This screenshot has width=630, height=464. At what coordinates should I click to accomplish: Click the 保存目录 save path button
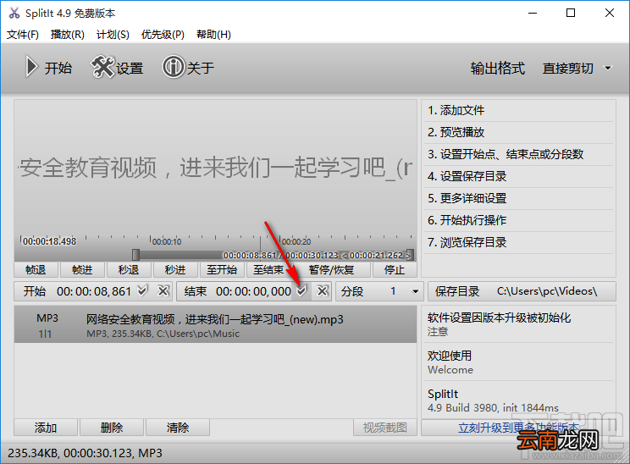(x=522, y=291)
